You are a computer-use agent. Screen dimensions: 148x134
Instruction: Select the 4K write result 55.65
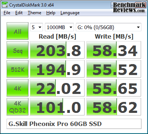click(x=114, y=88)
